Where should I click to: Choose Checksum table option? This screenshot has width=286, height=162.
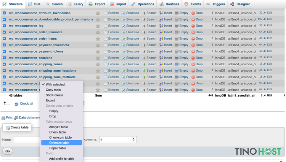point(61,137)
